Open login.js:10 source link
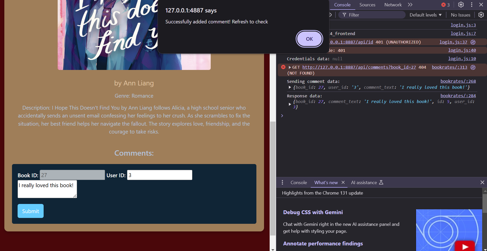The width and height of the screenshot is (487, 251). [x=462, y=58]
